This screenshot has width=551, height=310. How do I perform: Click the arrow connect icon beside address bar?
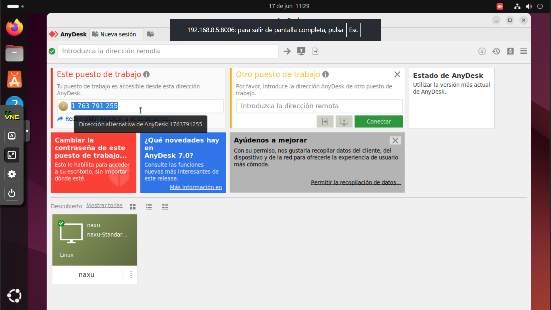[x=287, y=51]
